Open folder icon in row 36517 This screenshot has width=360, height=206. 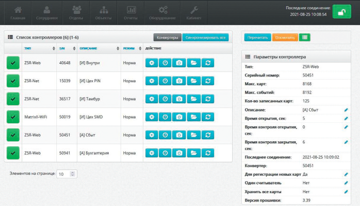click(194, 99)
